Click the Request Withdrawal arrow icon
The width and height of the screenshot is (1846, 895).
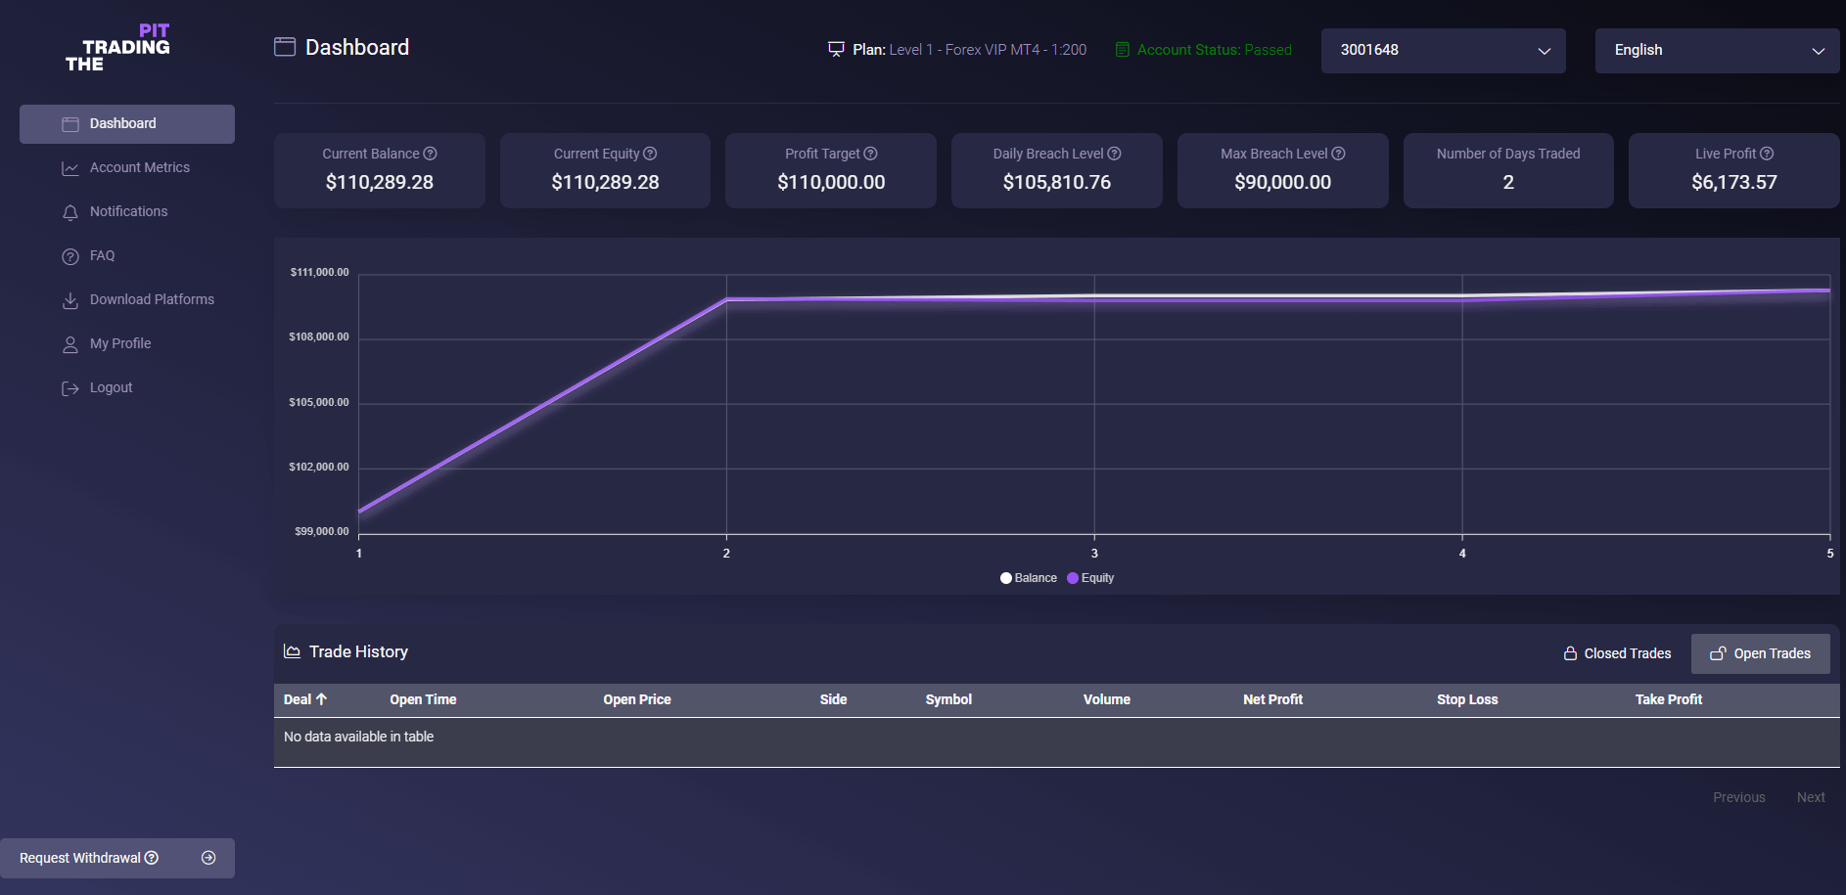click(208, 858)
